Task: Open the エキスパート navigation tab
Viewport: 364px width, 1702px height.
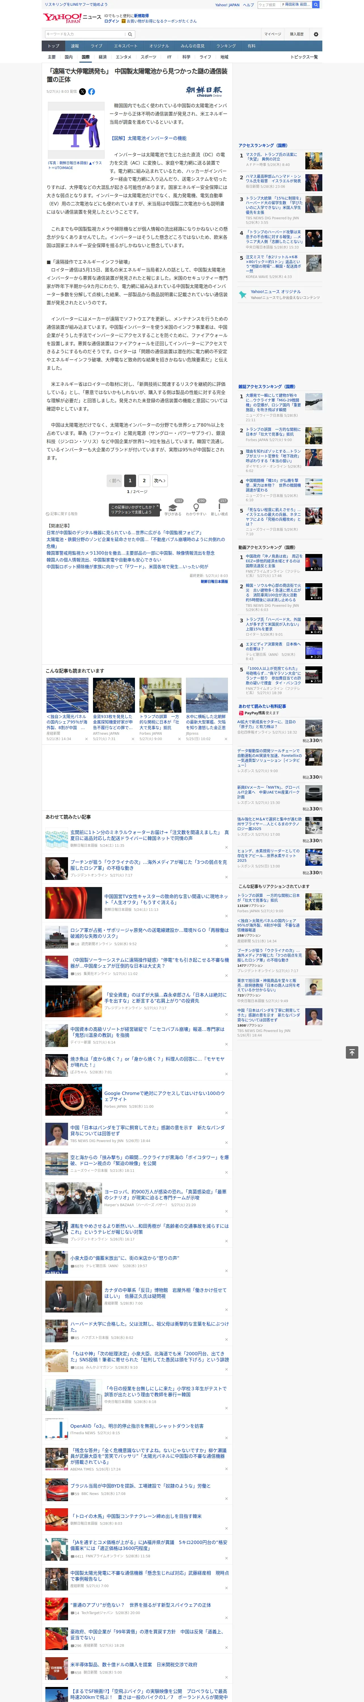Action: (126, 46)
